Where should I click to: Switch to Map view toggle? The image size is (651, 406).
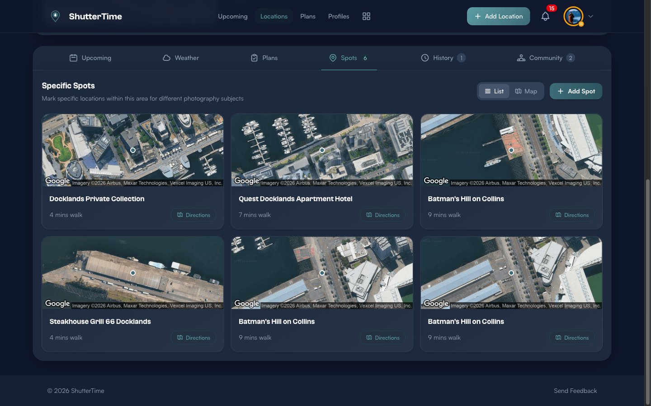[x=526, y=91]
